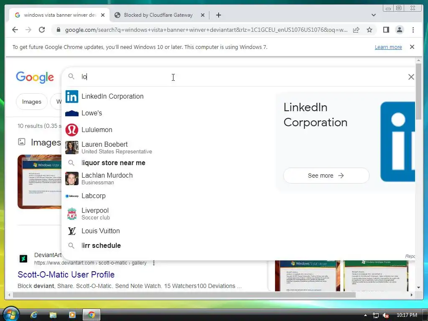This screenshot has height=321, width=428.
Task: Open the Windows Vista winver image thumbnail
Action: pos(40,181)
